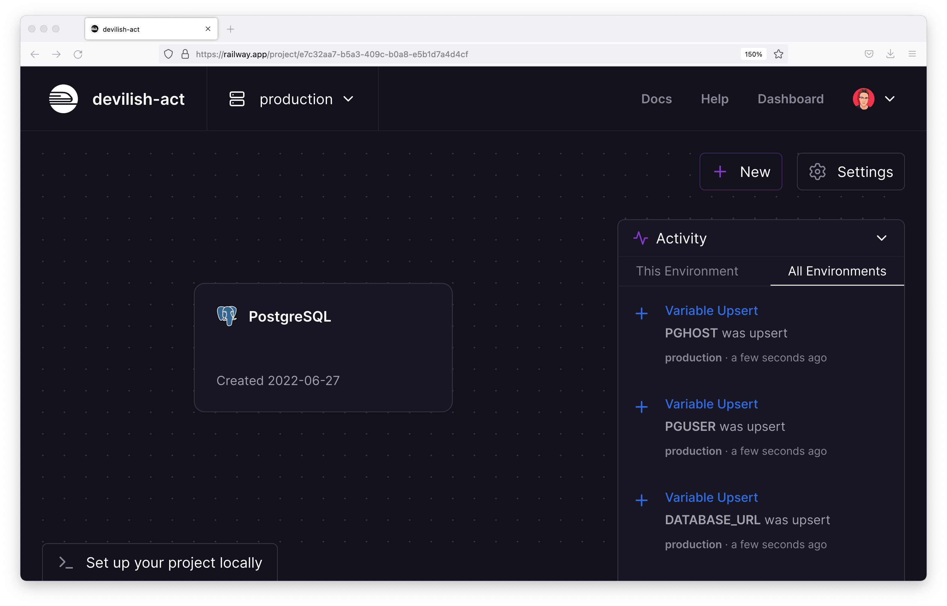The image size is (947, 606).
Task: Bookmark this page with the star icon
Action: pyautogui.click(x=778, y=54)
